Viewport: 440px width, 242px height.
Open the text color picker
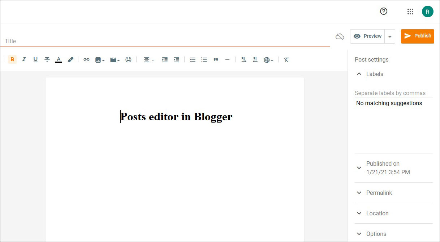(x=59, y=60)
